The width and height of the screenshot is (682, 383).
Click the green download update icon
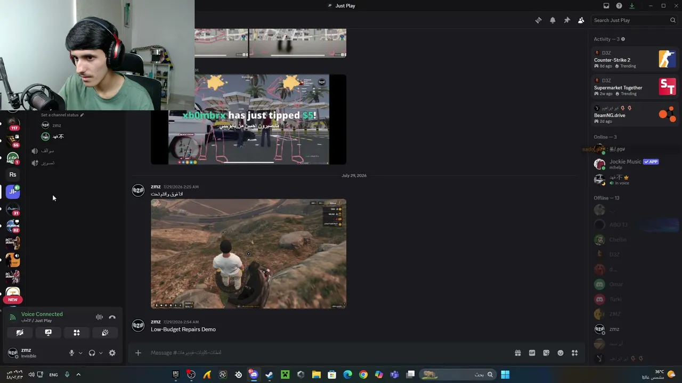coord(632,6)
